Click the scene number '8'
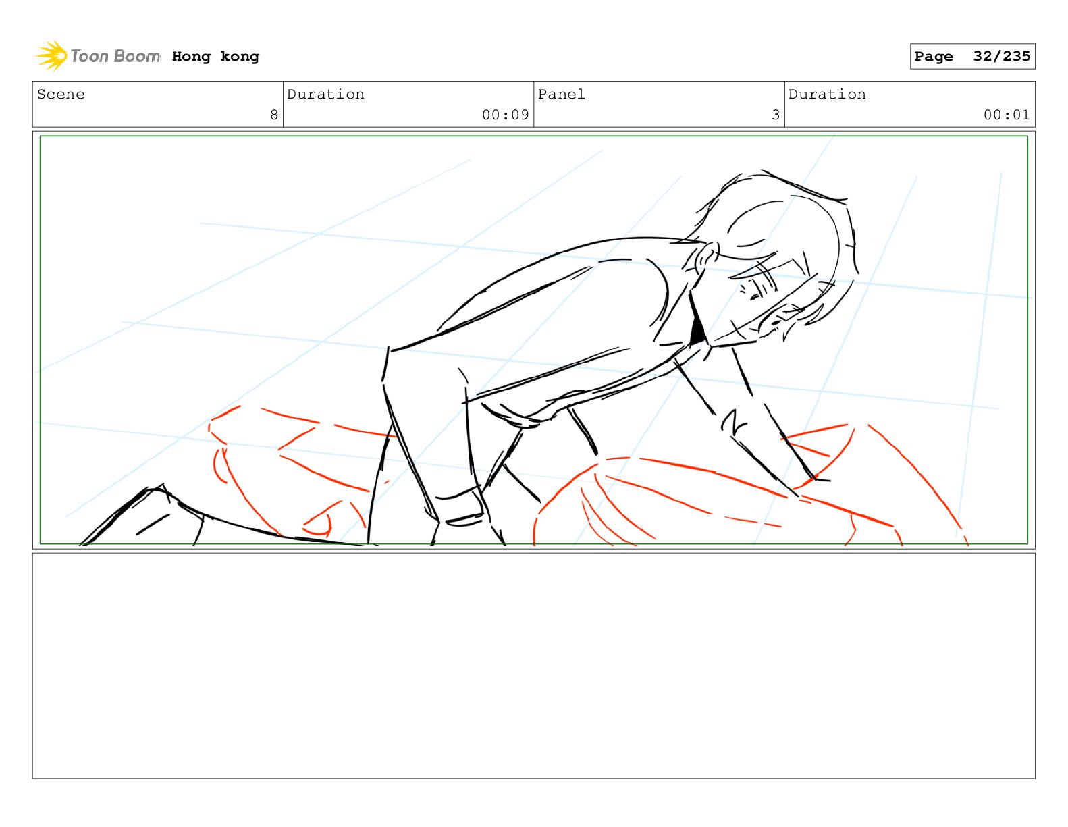This screenshot has height=827, width=1068. (x=274, y=115)
